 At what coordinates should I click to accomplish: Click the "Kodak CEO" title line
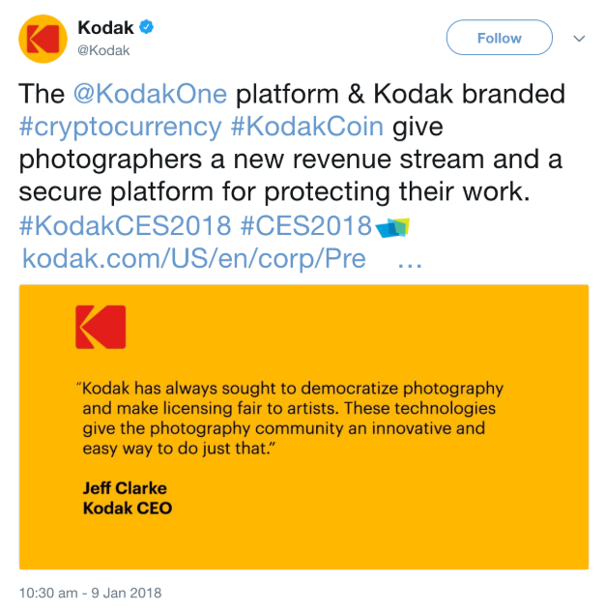127,508
